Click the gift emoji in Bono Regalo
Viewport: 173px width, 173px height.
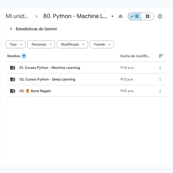tap(28, 91)
